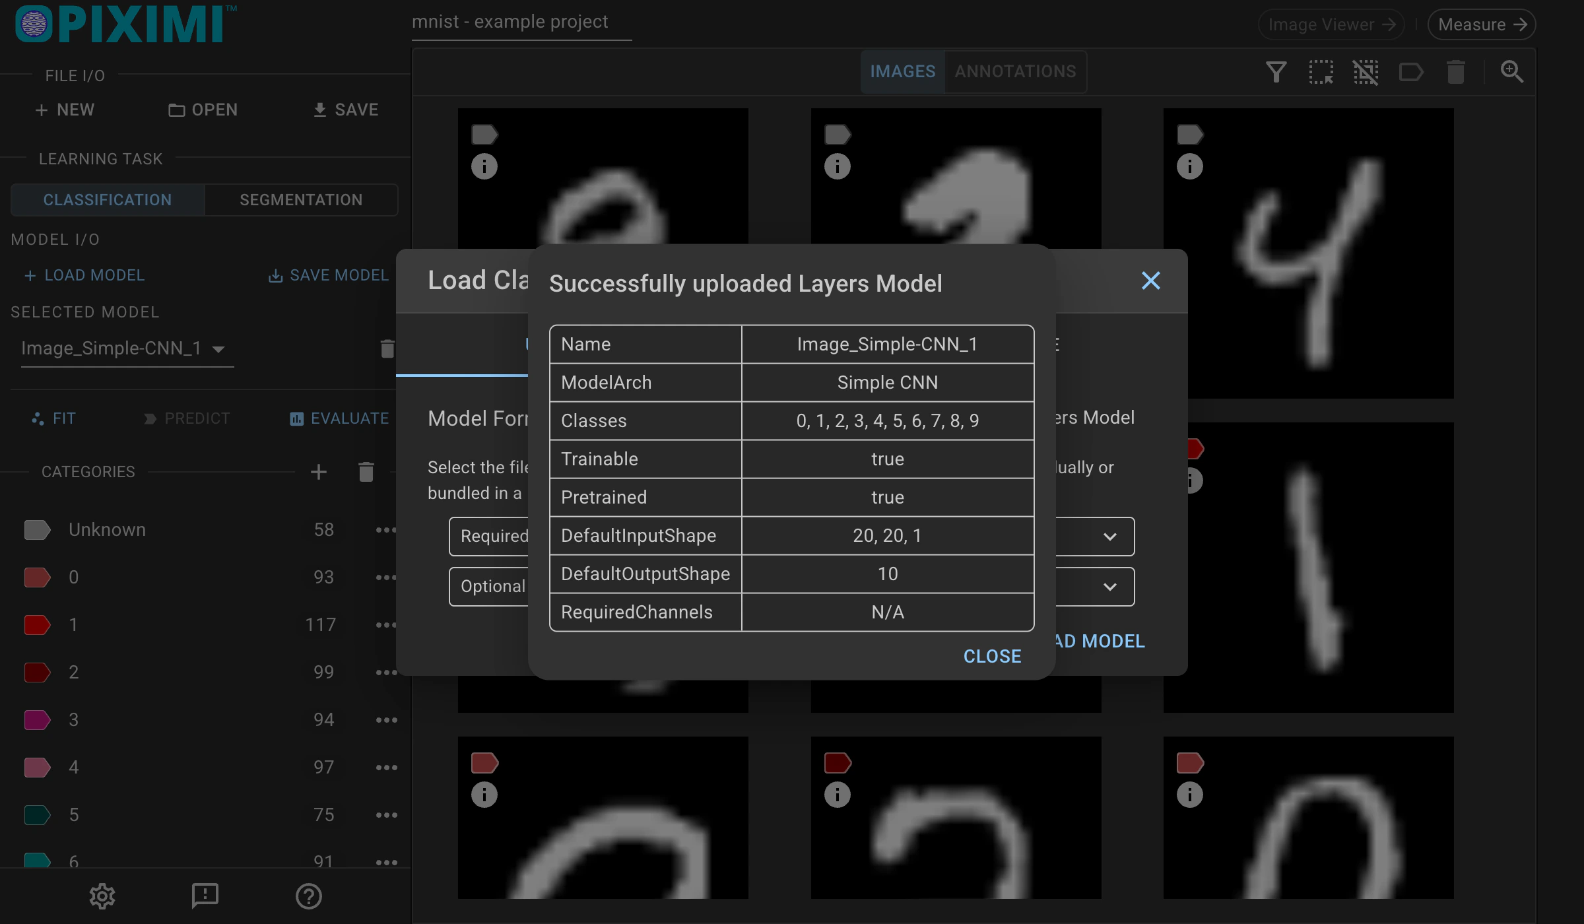Image resolution: width=1584 pixels, height=924 pixels.
Task: Select the handwritten 4 image thumbnail
Action: pyautogui.click(x=1308, y=253)
